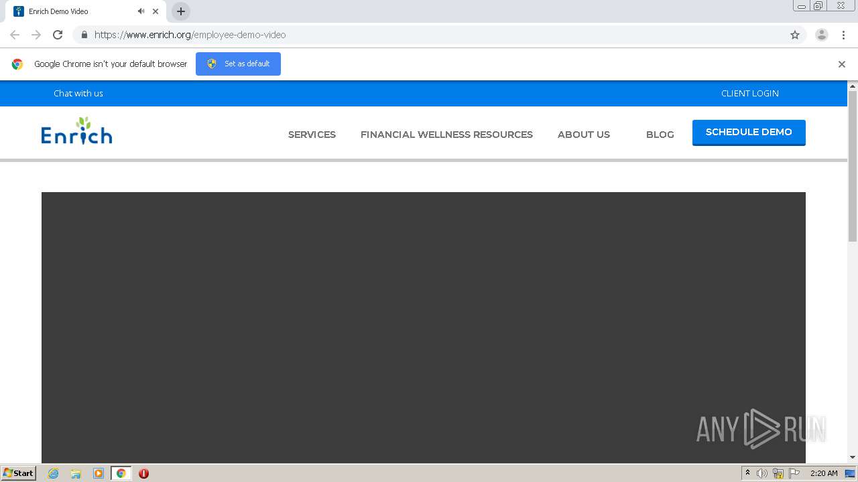858x482 pixels.
Task: Select the Enrich Demo Video tab
Action: pos(86,11)
